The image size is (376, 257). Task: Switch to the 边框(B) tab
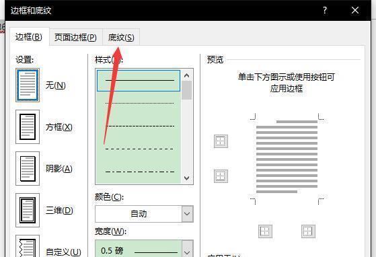pos(29,37)
